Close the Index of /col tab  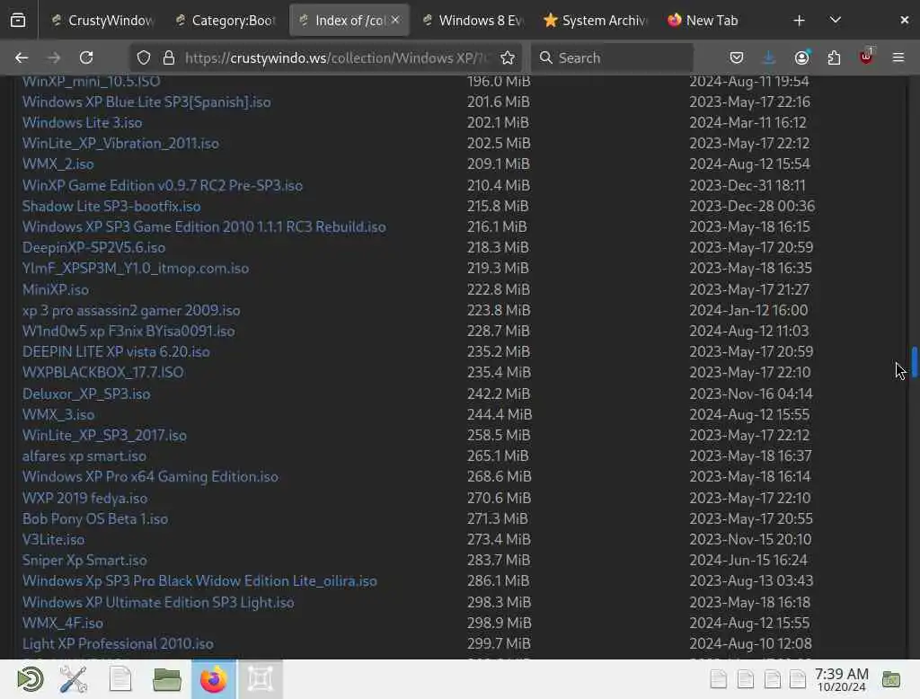click(395, 20)
